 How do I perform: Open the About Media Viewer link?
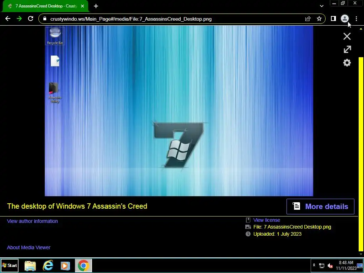[28, 247]
